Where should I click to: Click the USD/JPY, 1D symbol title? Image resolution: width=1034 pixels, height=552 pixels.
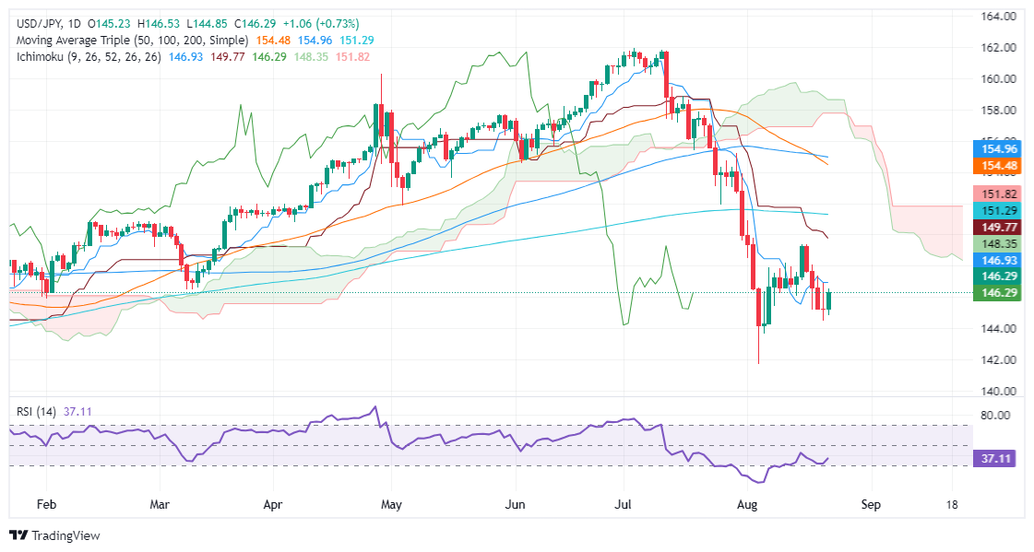pos(48,24)
